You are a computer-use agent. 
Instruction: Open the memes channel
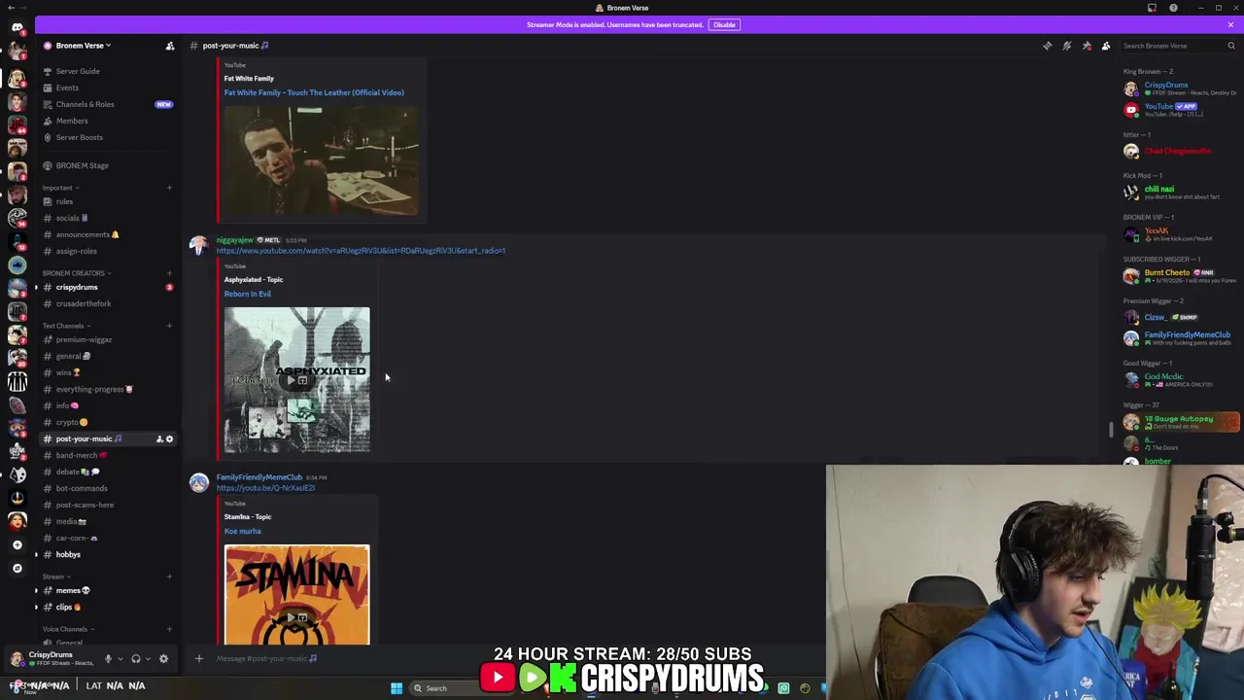73,590
